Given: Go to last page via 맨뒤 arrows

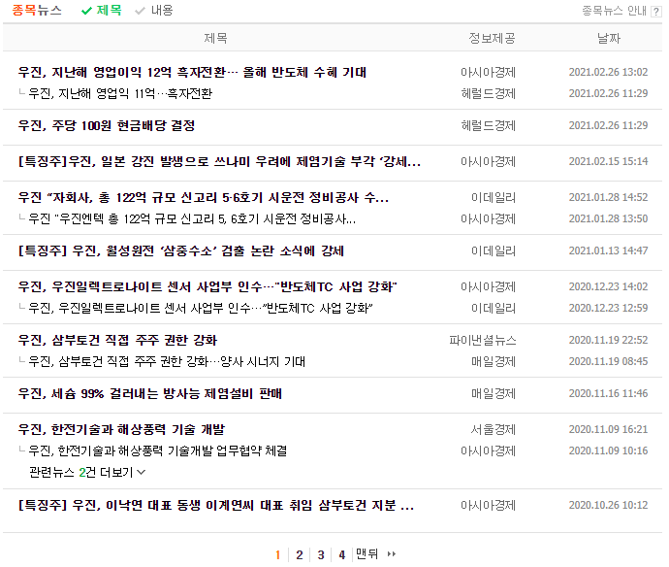Looking at the screenshot, I should tap(376, 554).
